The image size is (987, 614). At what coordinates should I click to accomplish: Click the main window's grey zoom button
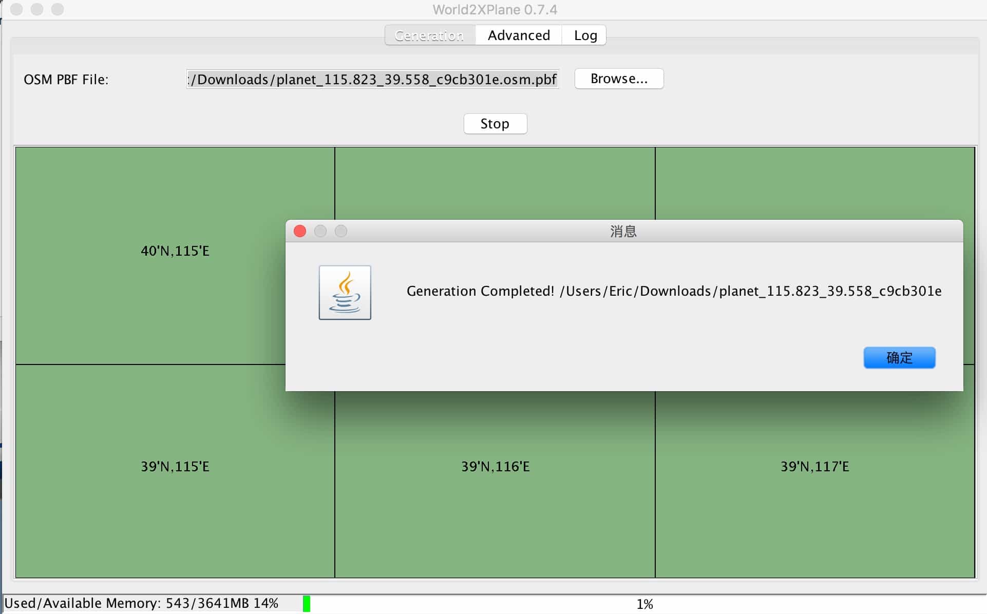(x=58, y=9)
